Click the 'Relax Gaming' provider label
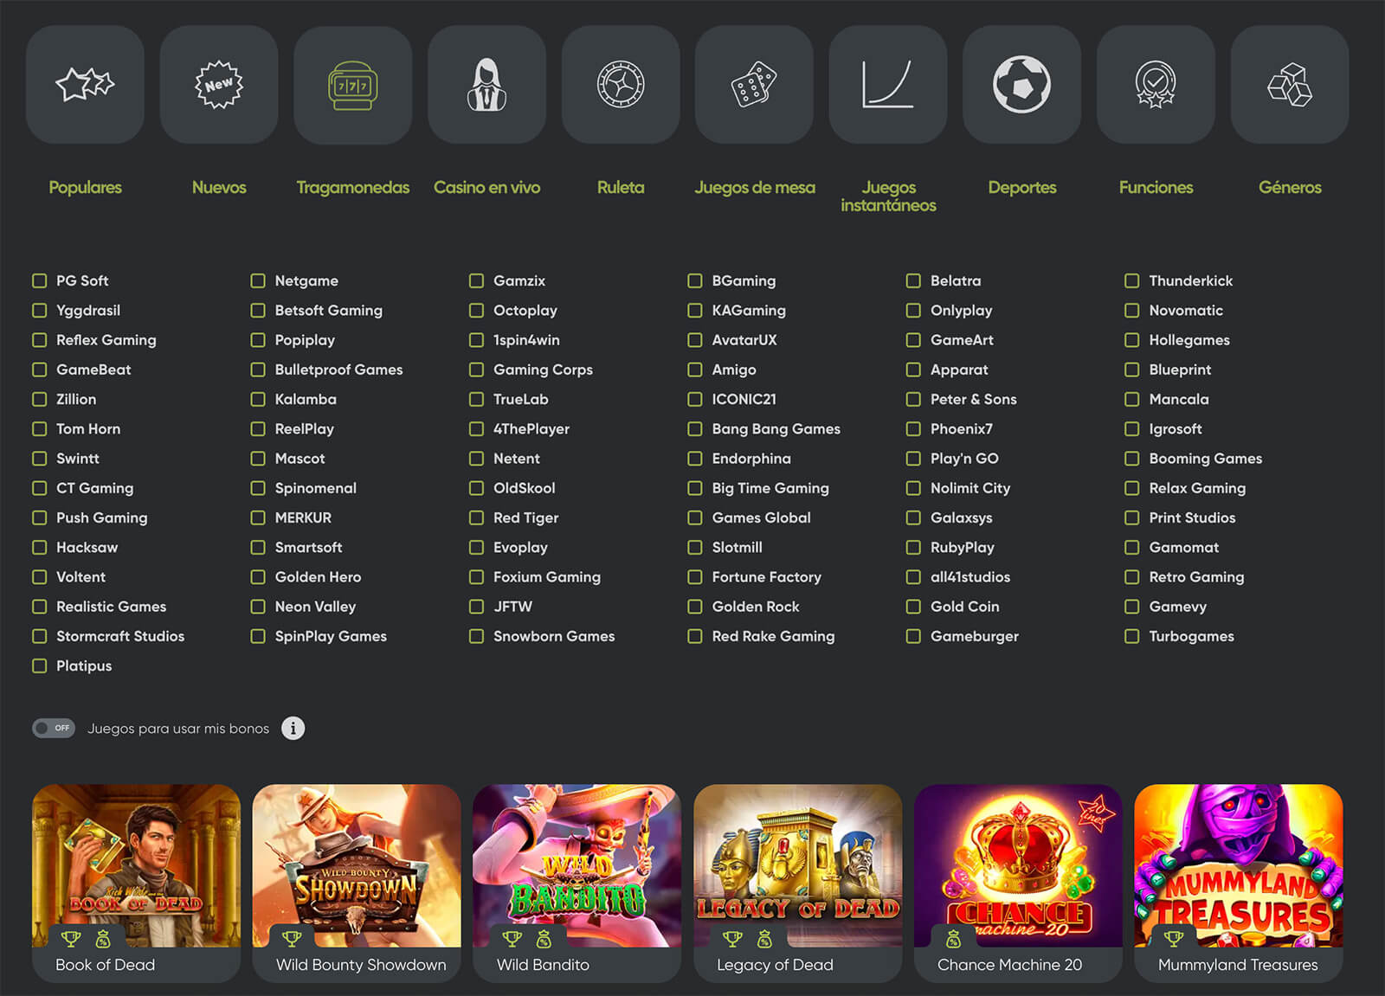1385x996 pixels. point(1197,488)
